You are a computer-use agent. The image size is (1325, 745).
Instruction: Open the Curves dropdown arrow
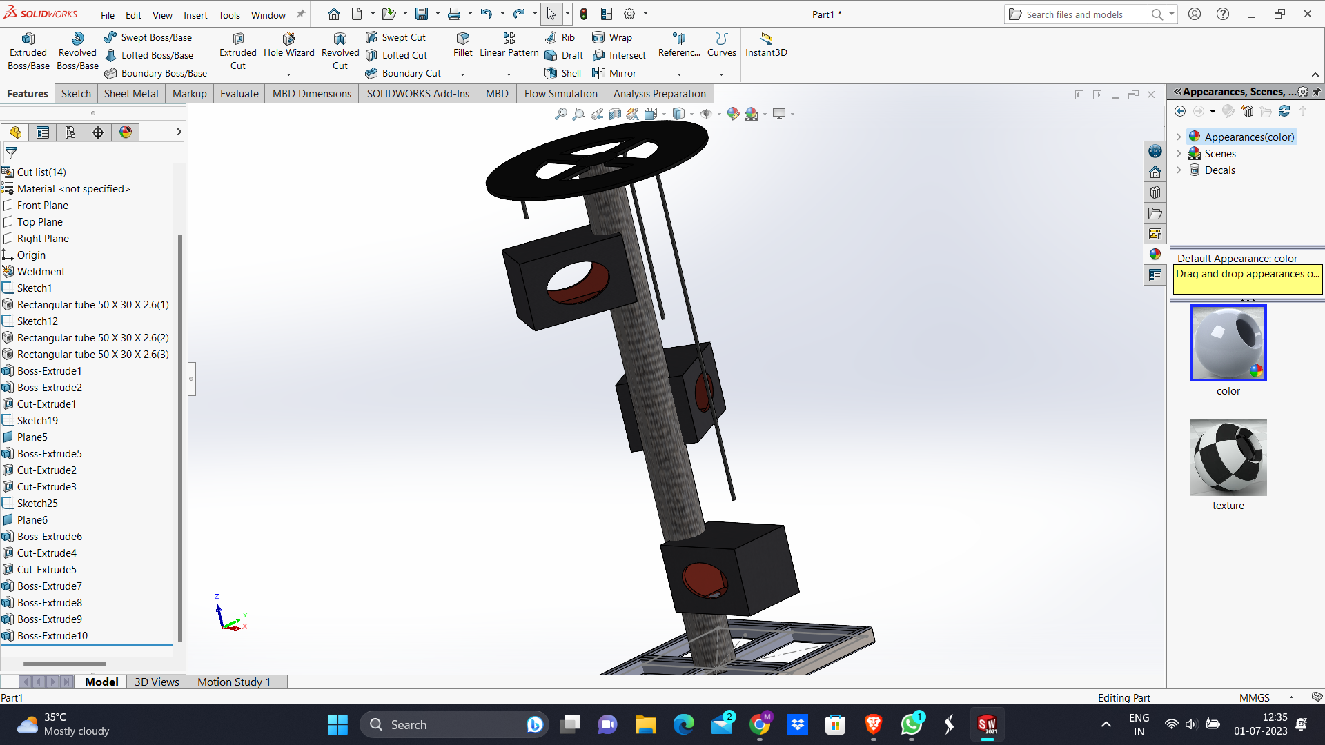(721, 74)
